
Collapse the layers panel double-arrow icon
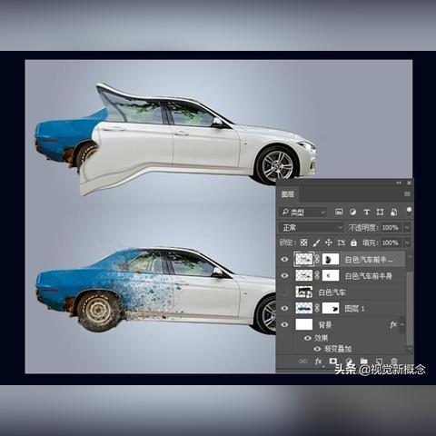[x=399, y=183]
